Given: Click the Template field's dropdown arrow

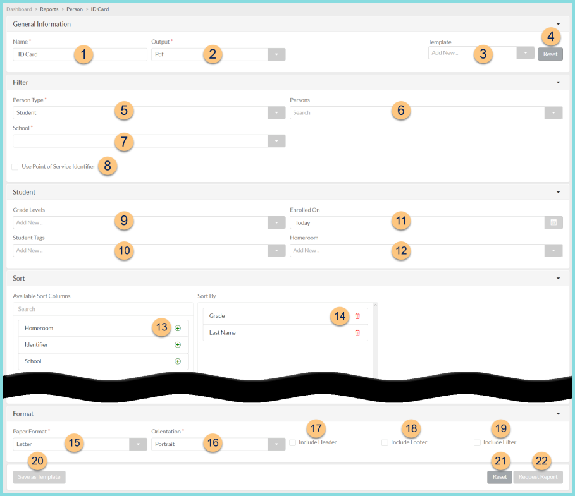Looking at the screenshot, I should [525, 53].
